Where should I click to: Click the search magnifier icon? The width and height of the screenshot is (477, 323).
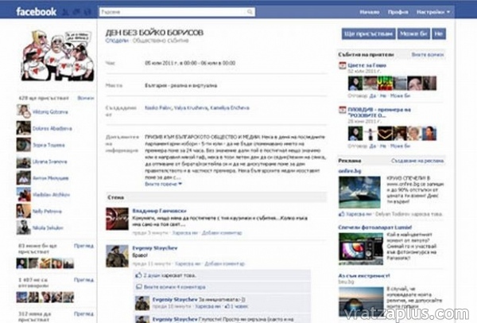250,12
